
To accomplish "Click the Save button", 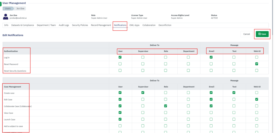I will pyautogui.click(x=262, y=34).
